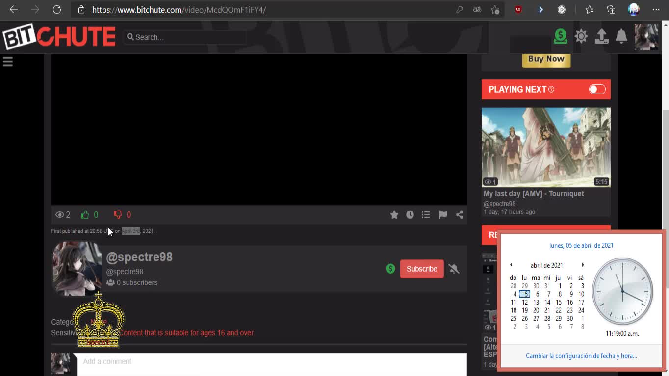Select day 30 in the calendar
Viewport: 669px width, 376px height.
point(569,318)
